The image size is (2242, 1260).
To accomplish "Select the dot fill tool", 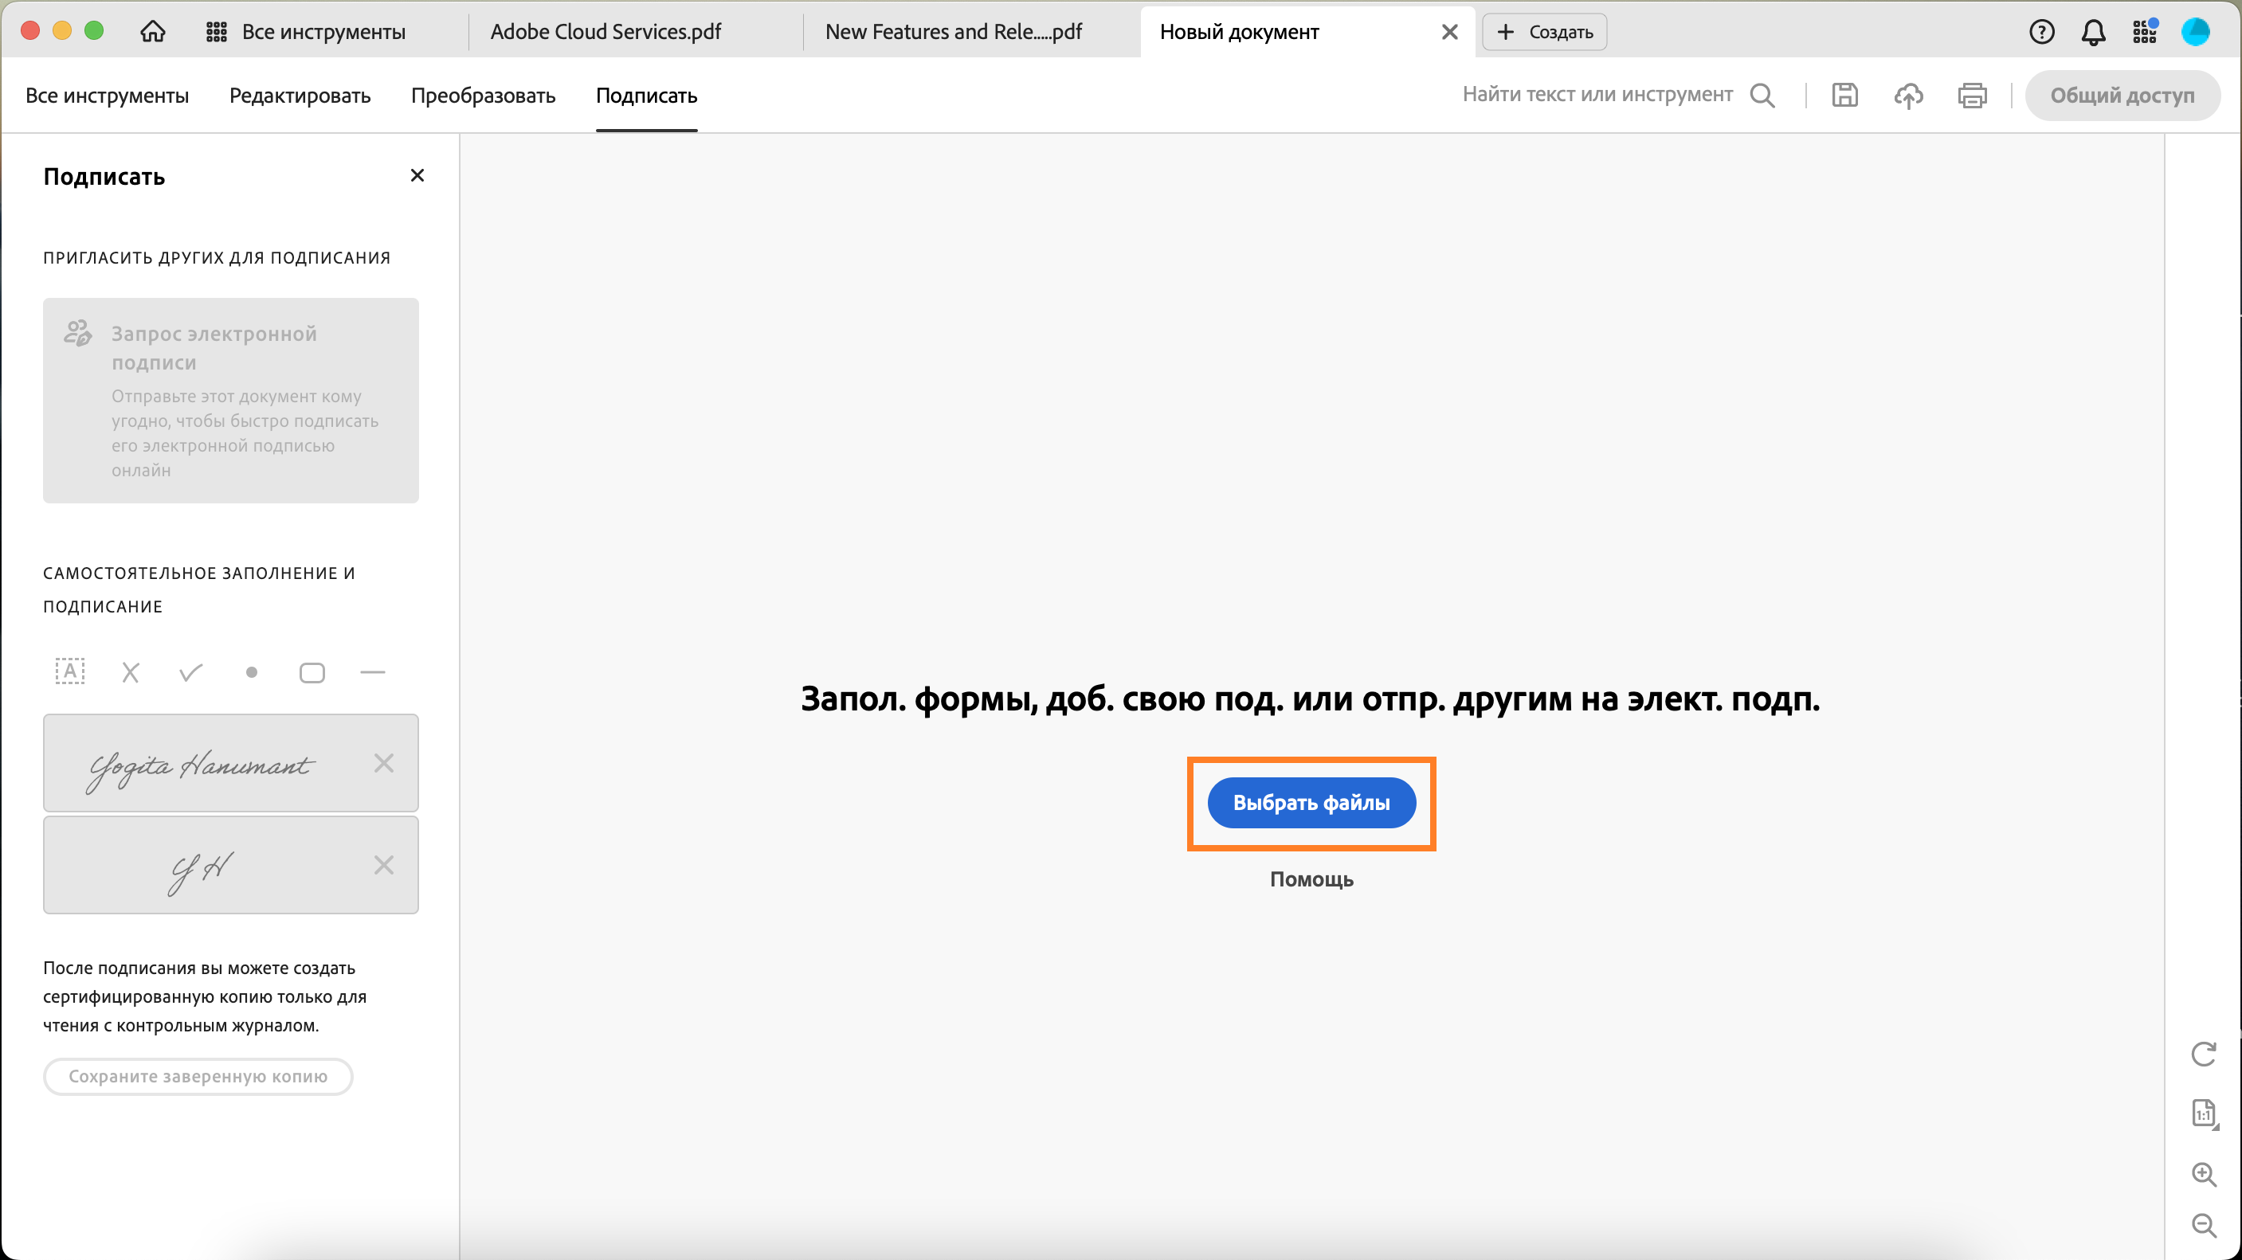I will [x=252, y=671].
